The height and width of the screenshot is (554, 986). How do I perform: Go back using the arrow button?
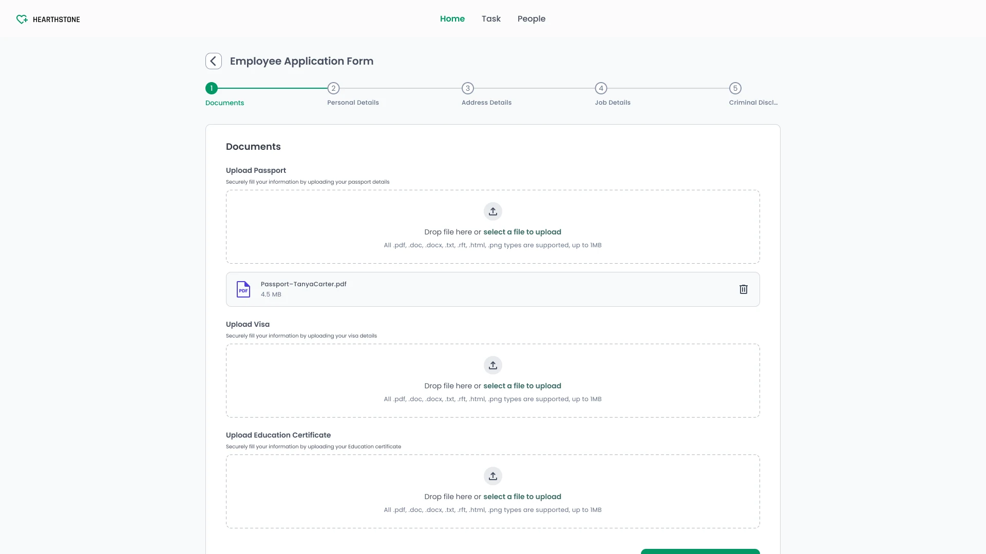(214, 61)
